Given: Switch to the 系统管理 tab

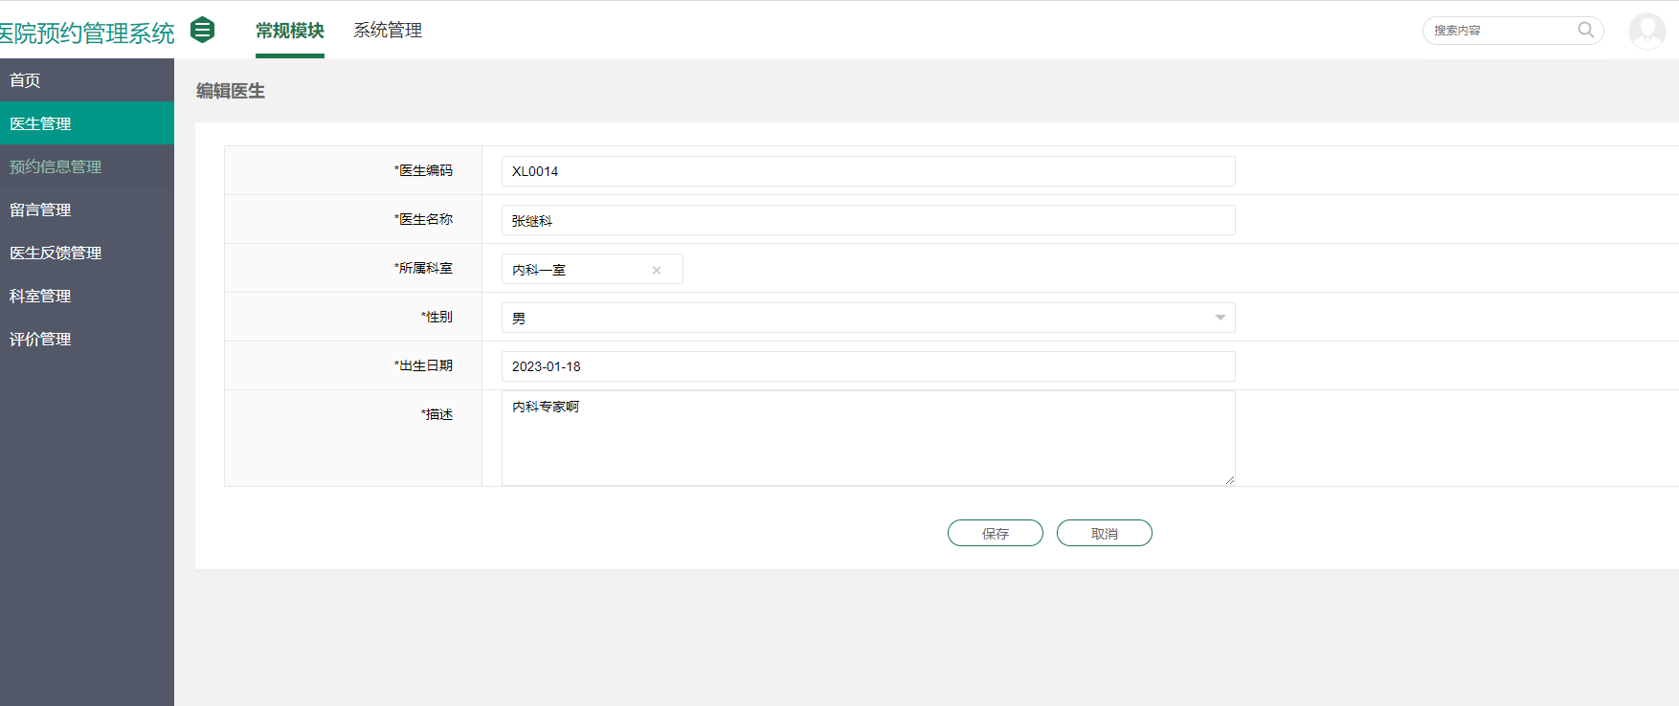Looking at the screenshot, I should click(x=388, y=31).
